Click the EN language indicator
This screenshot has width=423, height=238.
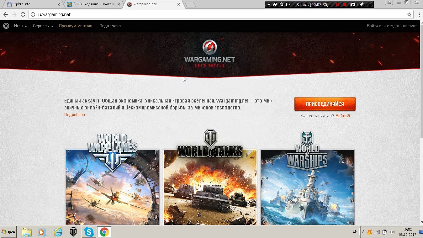[355, 232]
